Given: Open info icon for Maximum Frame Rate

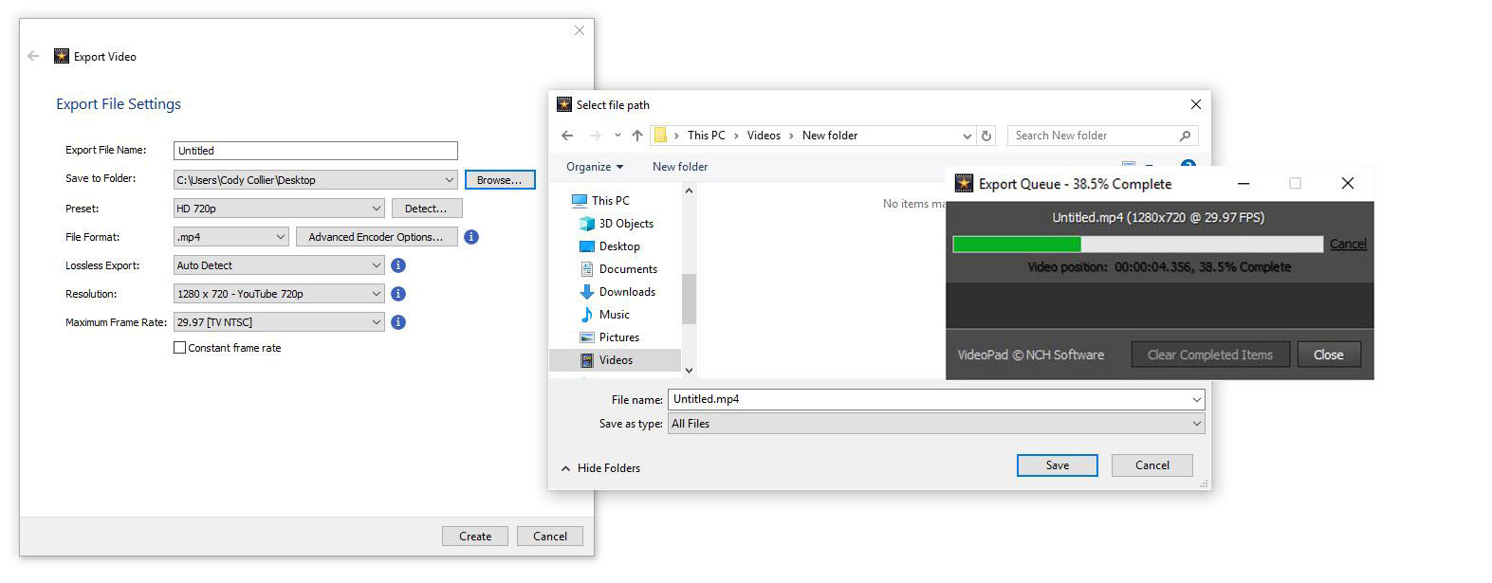Looking at the screenshot, I should tap(398, 322).
